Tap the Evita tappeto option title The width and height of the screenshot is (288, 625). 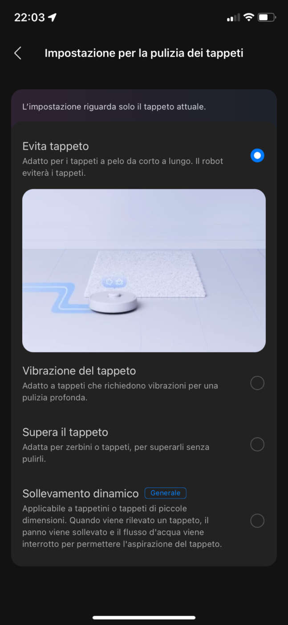click(56, 146)
